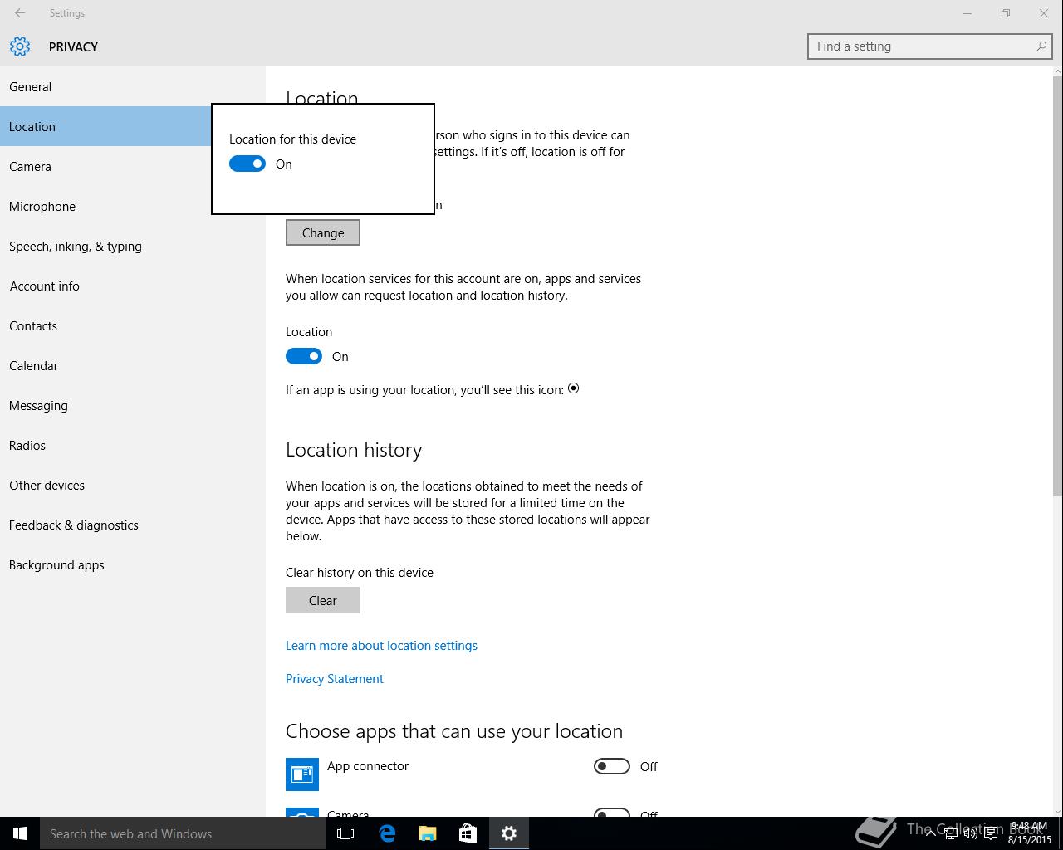Turn off Location for this device toggle
This screenshot has height=850, width=1063.
coord(247,164)
